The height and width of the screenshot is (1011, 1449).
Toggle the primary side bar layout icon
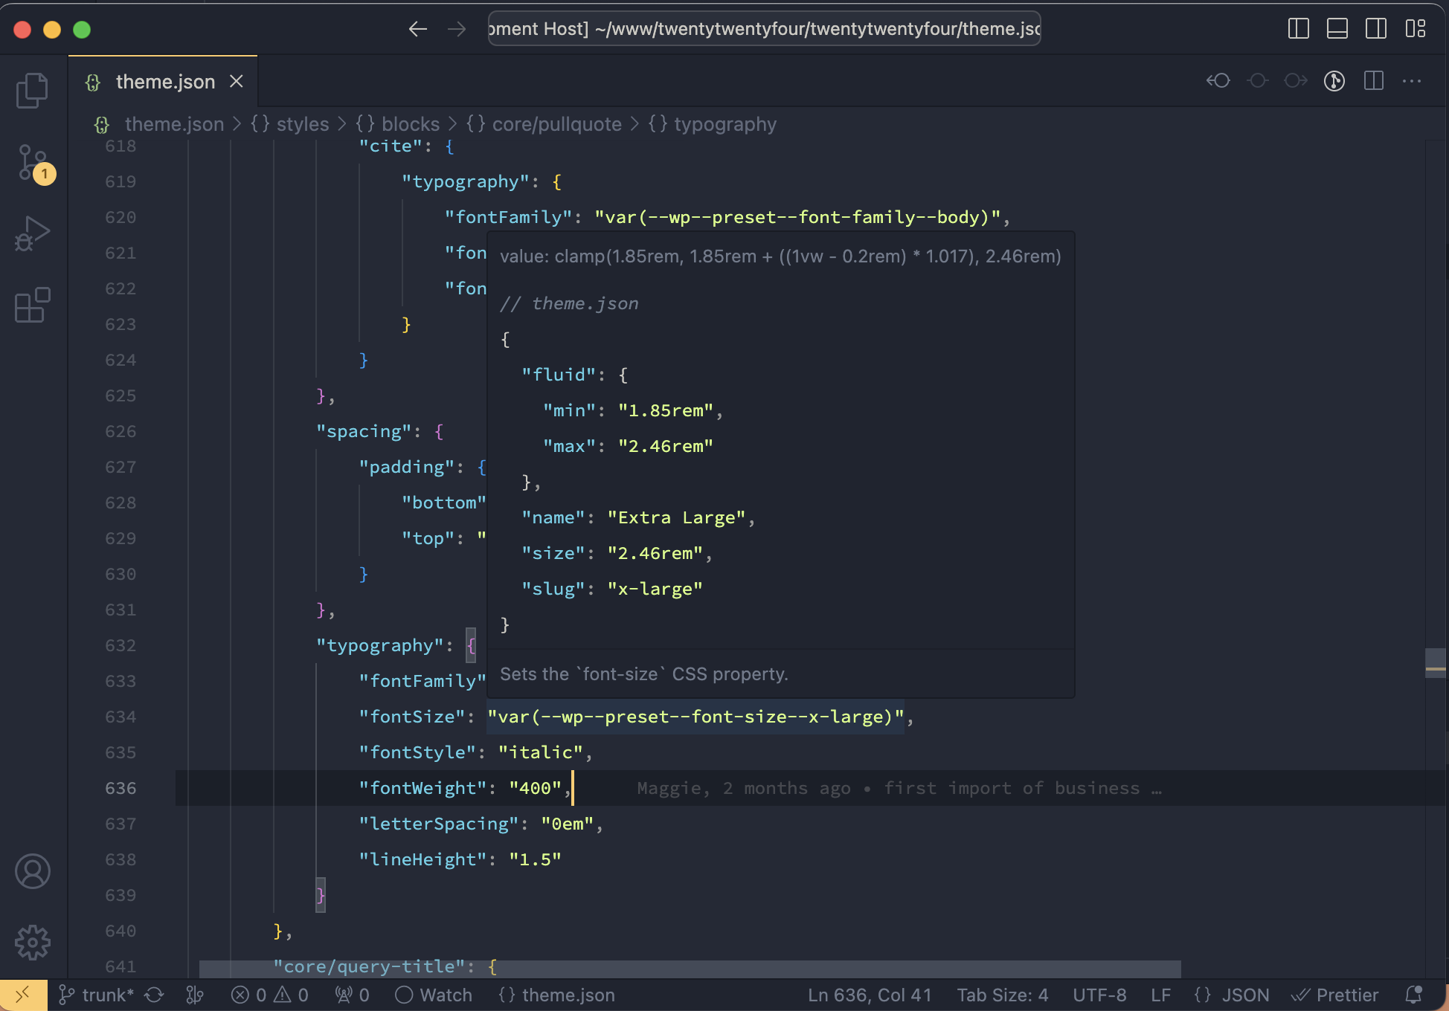[x=1298, y=29]
